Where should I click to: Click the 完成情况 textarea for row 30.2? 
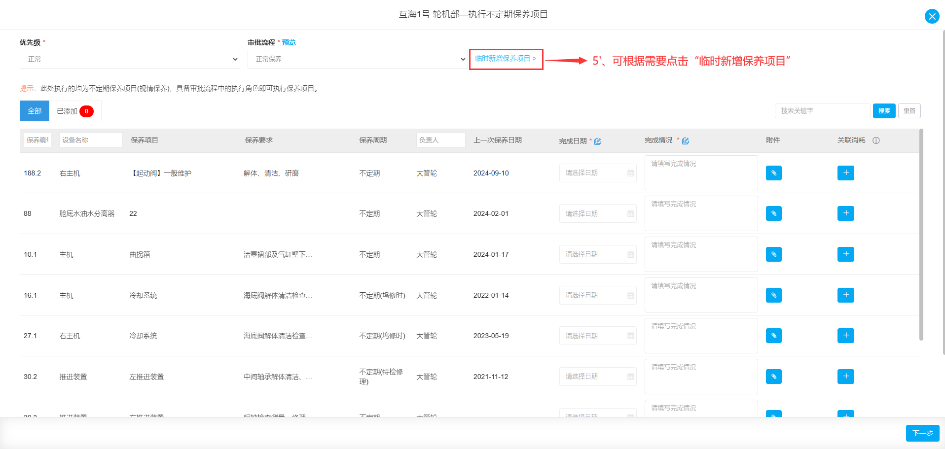pos(701,377)
